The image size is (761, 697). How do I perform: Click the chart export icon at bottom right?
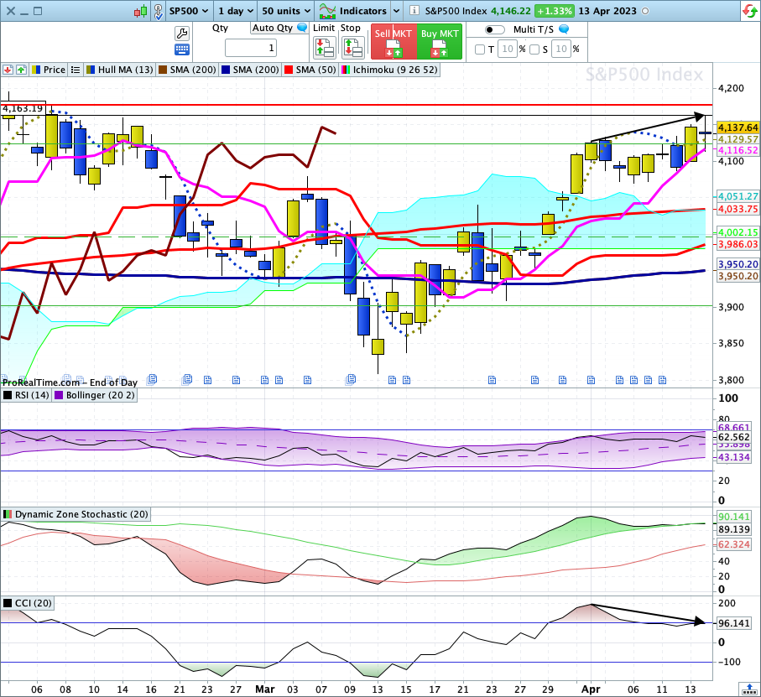(x=749, y=689)
